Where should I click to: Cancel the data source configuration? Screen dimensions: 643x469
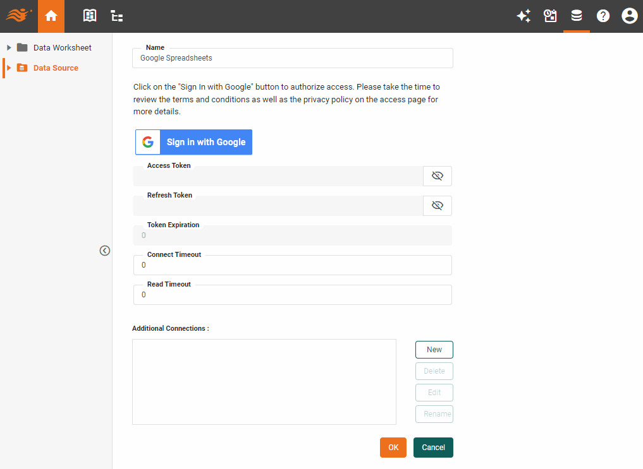point(432,447)
